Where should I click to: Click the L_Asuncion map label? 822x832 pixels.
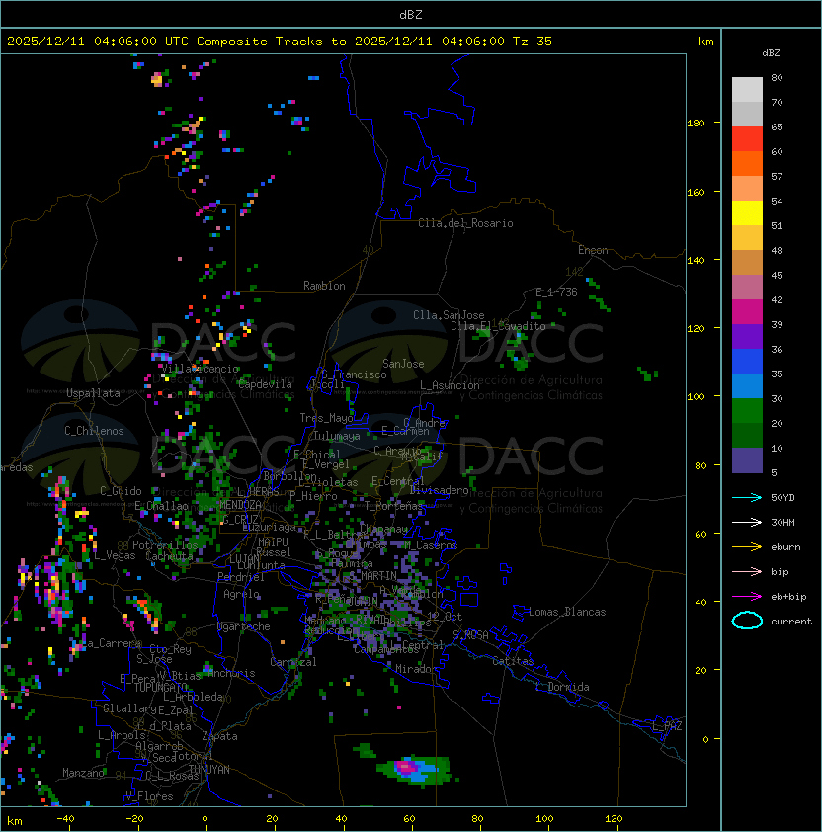click(x=450, y=385)
